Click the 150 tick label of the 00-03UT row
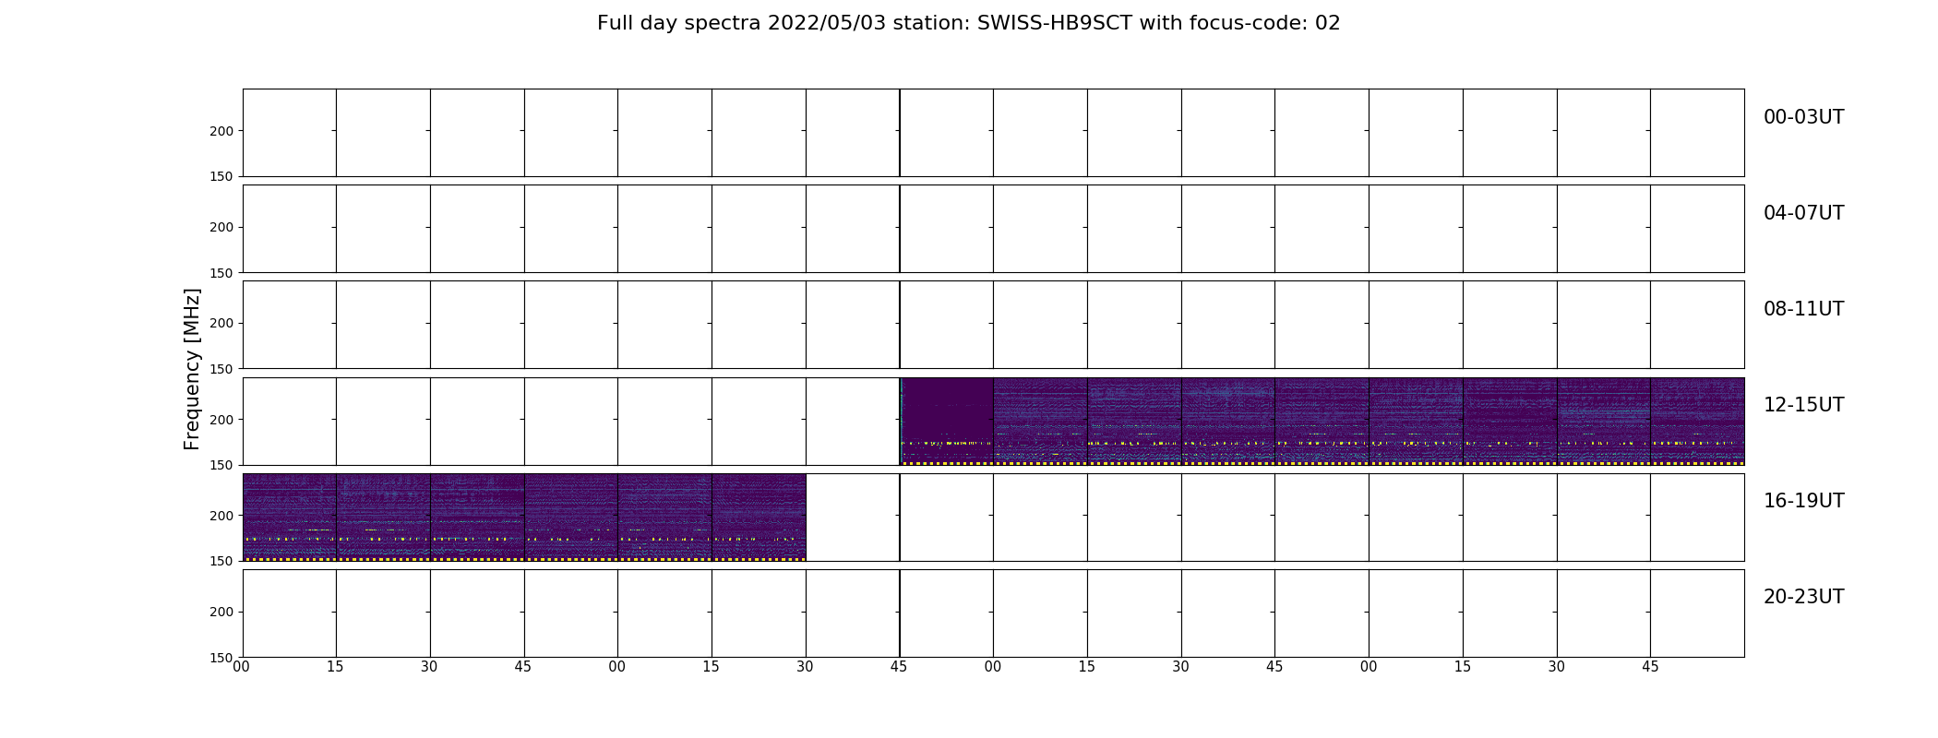This screenshot has width=1938, height=738. pyautogui.click(x=221, y=176)
